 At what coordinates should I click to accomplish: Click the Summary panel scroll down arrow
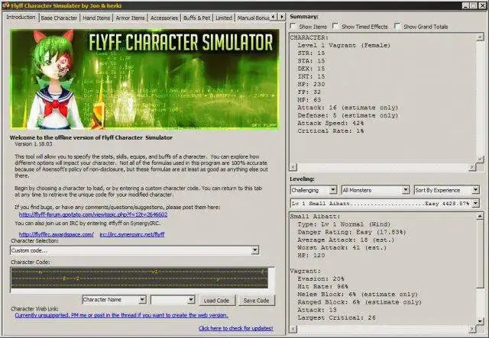click(x=480, y=159)
